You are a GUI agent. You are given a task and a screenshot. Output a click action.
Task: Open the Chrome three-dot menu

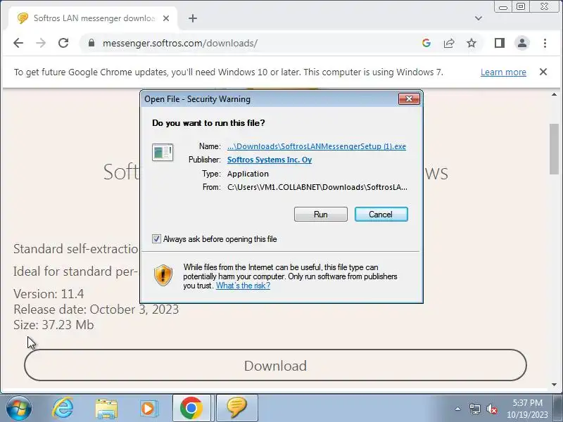pos(545,43)
